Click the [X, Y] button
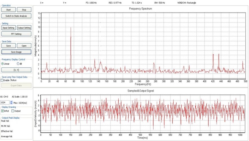This screenshot has width=249, height=141. [x=16, y=70]
